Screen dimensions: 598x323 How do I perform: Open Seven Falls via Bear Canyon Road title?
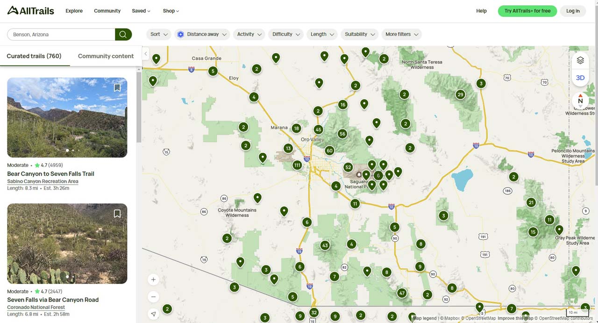click(x=53, y=300)
